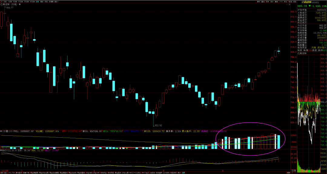Select MACD+KDJ优化 indicator tab
Viewport: 327px width, 174px height.
(x=135, y=173)
